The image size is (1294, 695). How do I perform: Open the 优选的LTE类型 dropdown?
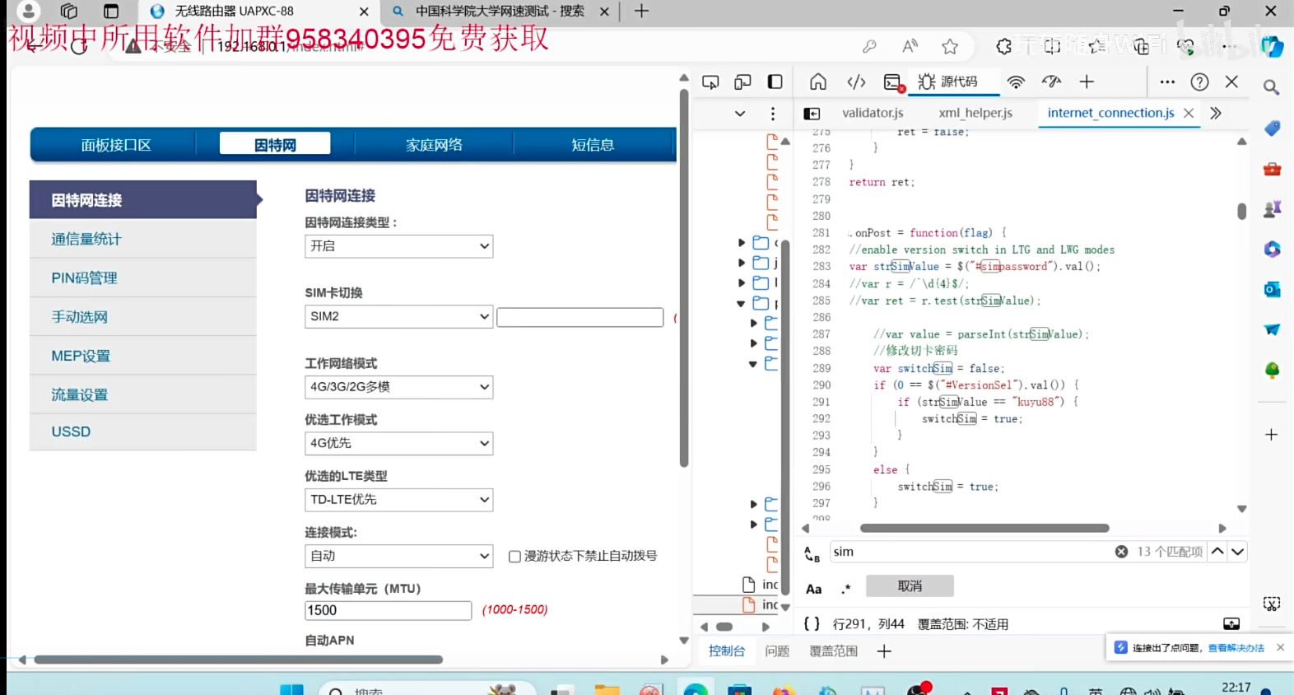tap(398, 500)
